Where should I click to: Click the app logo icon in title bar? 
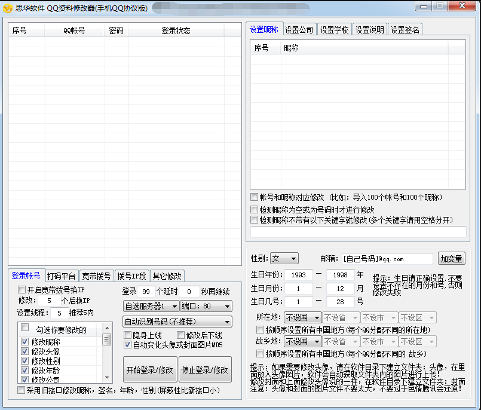pyautogui.click(x=7, y=8)
